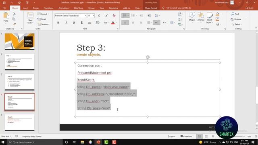
Task: Align text right
Action: pyautogui.click(x=141, y=23)
